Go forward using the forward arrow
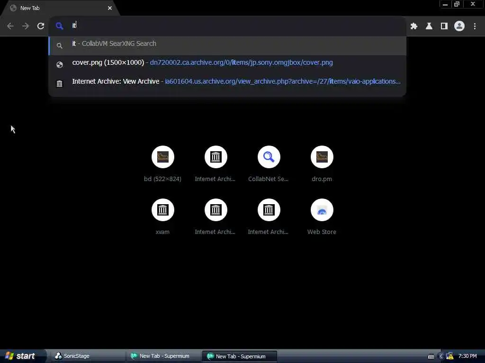 tap(26, 26)
